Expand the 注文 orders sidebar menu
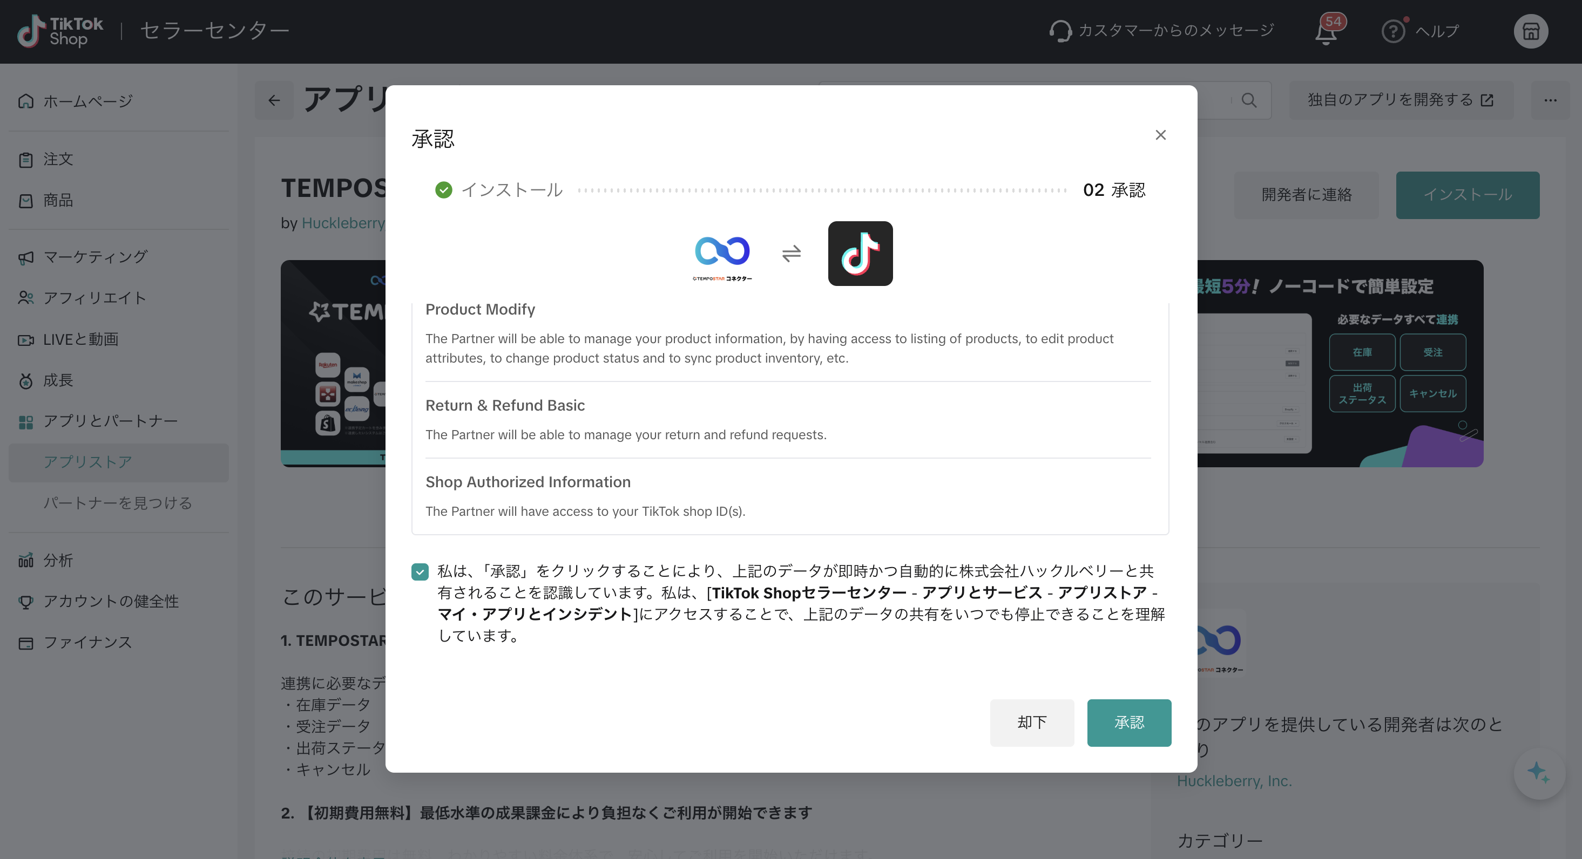This screenshot has width=1582, height=859. [x=58, y=160]
